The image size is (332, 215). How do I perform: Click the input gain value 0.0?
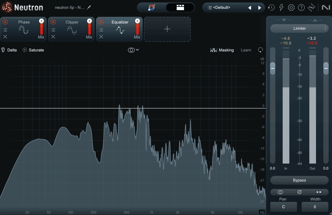pyautogui.click(x=273, y=169)
